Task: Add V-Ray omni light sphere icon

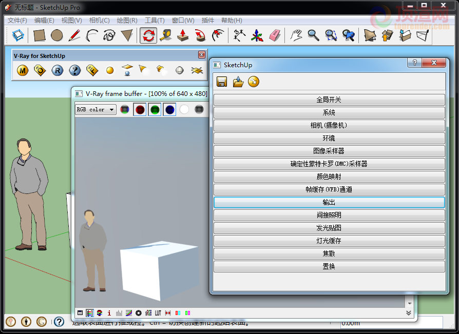Action: (x=110, y=70)
